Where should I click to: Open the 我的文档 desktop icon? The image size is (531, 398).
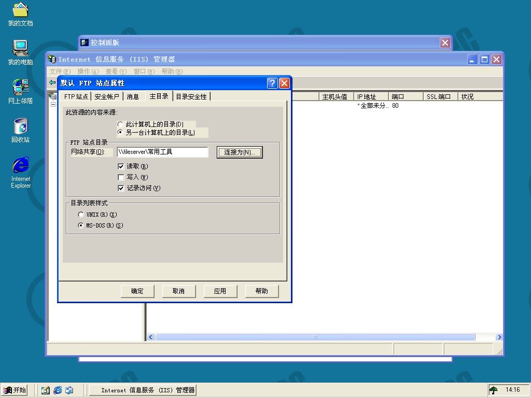click(20, 14)
